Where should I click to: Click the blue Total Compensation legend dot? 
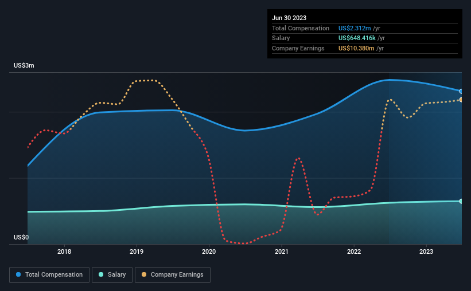click(18, 274)
